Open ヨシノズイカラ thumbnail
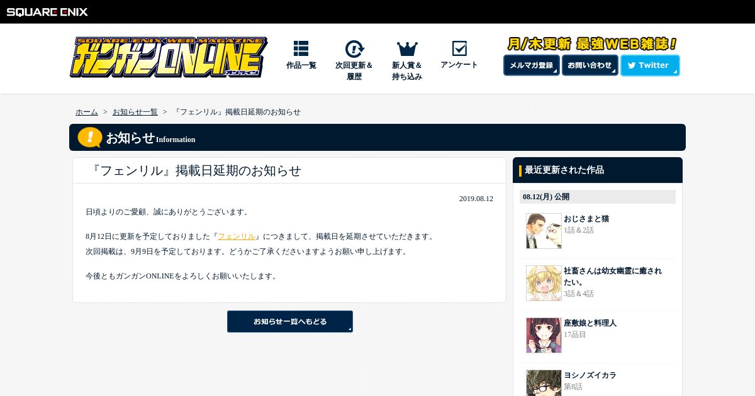Image resolution: width=755 pixels, height=396 pixels. tap(544, 383)
